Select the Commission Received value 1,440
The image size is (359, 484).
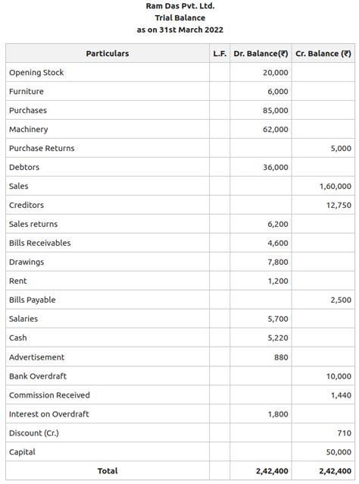[x=341, y=395]
